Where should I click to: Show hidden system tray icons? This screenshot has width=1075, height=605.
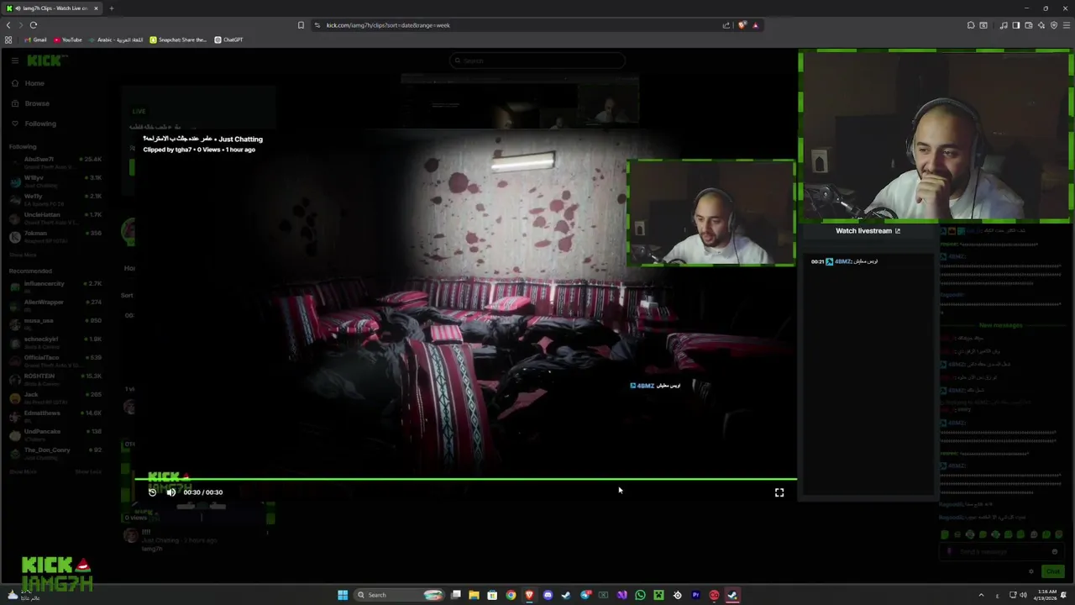point(981,595)
